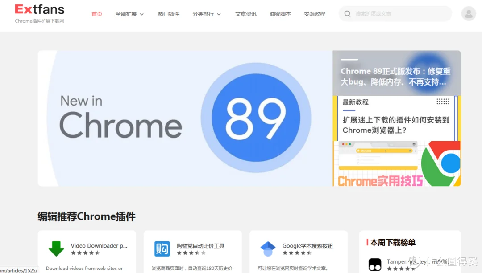Image resolution: width=482 pixels, height=273 pixels.
Task: Open 扩展迷上下载的插件如何安装 tutorial link
Action: (396, 125)
